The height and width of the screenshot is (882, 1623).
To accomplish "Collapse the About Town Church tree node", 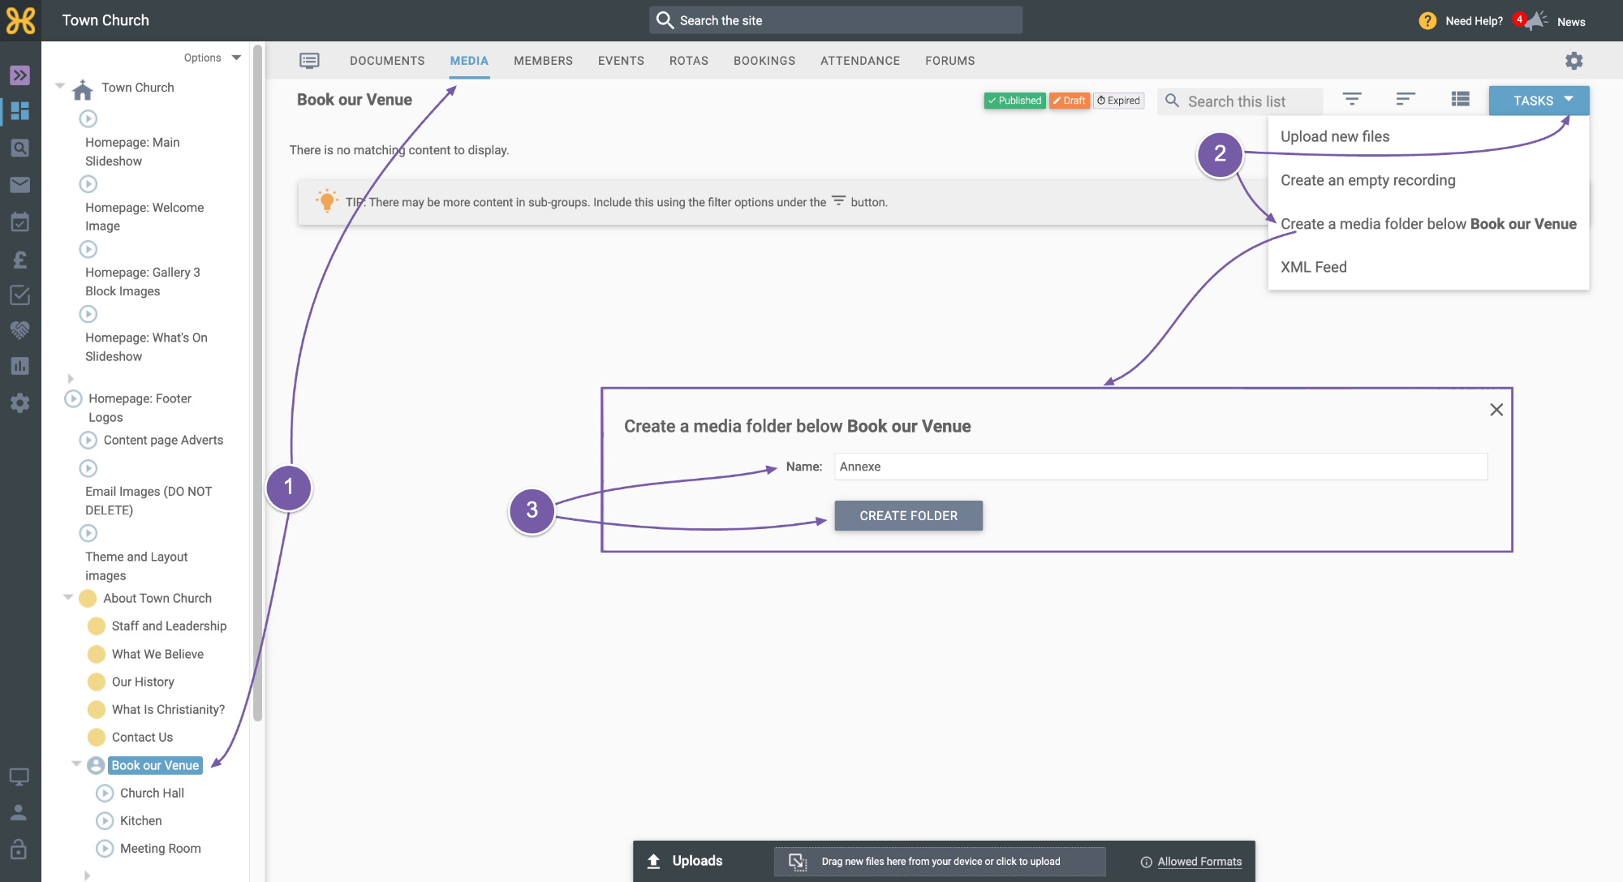I will tap(68, 598).
